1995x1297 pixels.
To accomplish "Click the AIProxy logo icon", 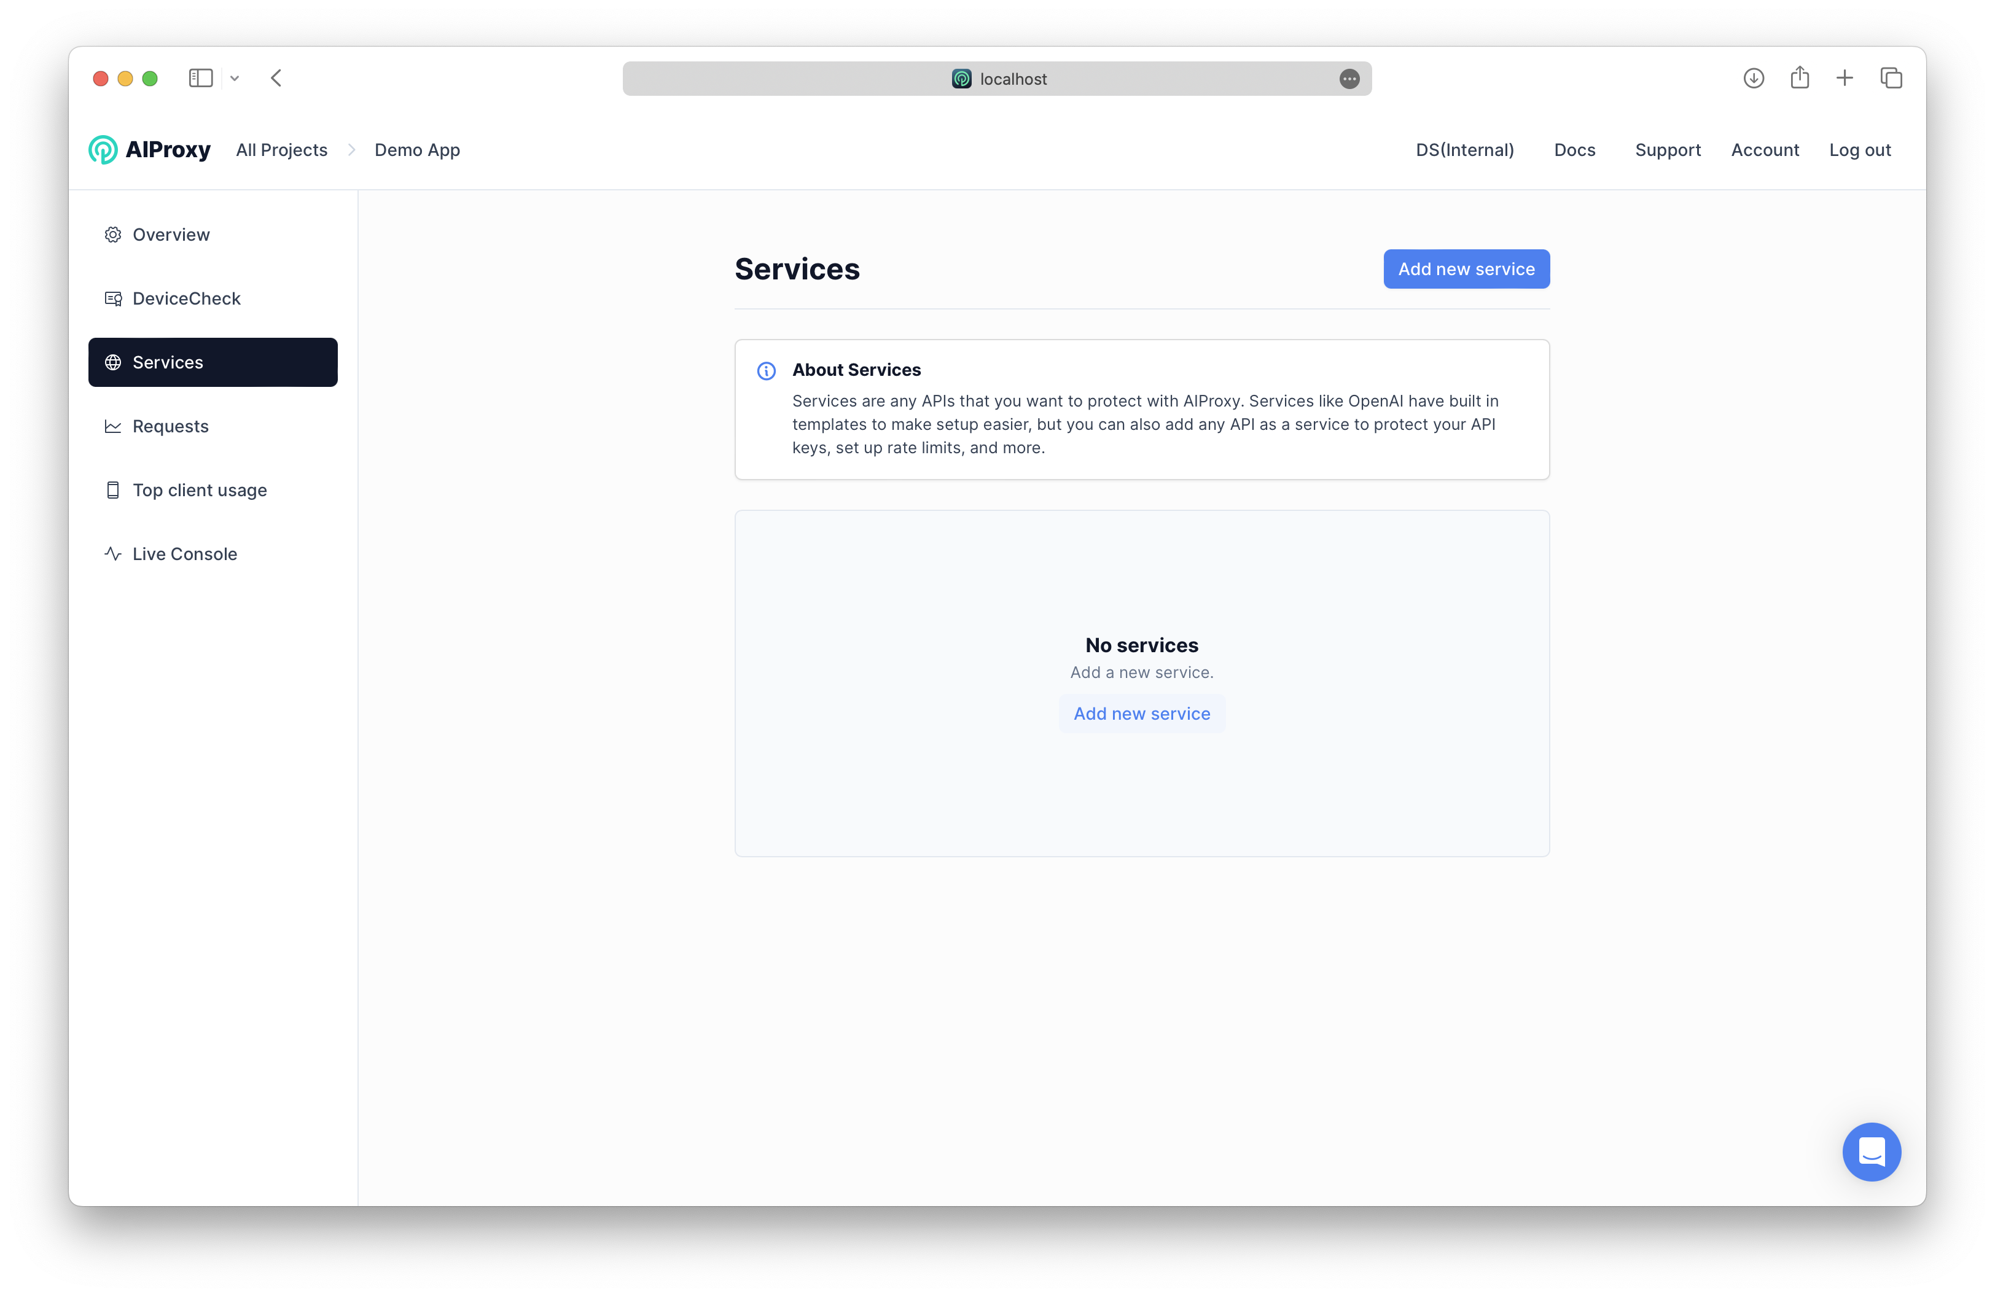I will tap(104, 150).
